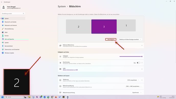Click the Windows Start button

click(2, 97)
